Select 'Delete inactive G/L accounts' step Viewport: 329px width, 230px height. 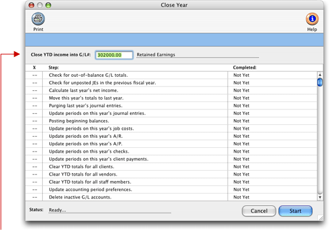point(171,197)
